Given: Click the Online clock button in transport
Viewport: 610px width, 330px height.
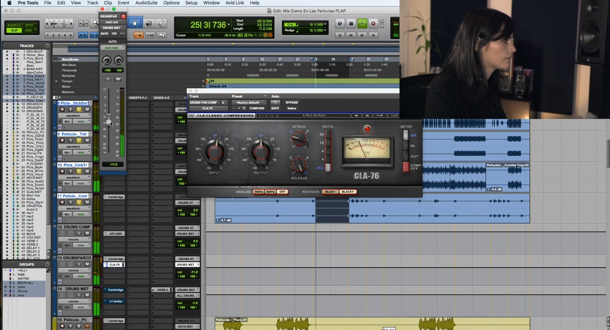Looking at the screenshot, I should 340,24.
